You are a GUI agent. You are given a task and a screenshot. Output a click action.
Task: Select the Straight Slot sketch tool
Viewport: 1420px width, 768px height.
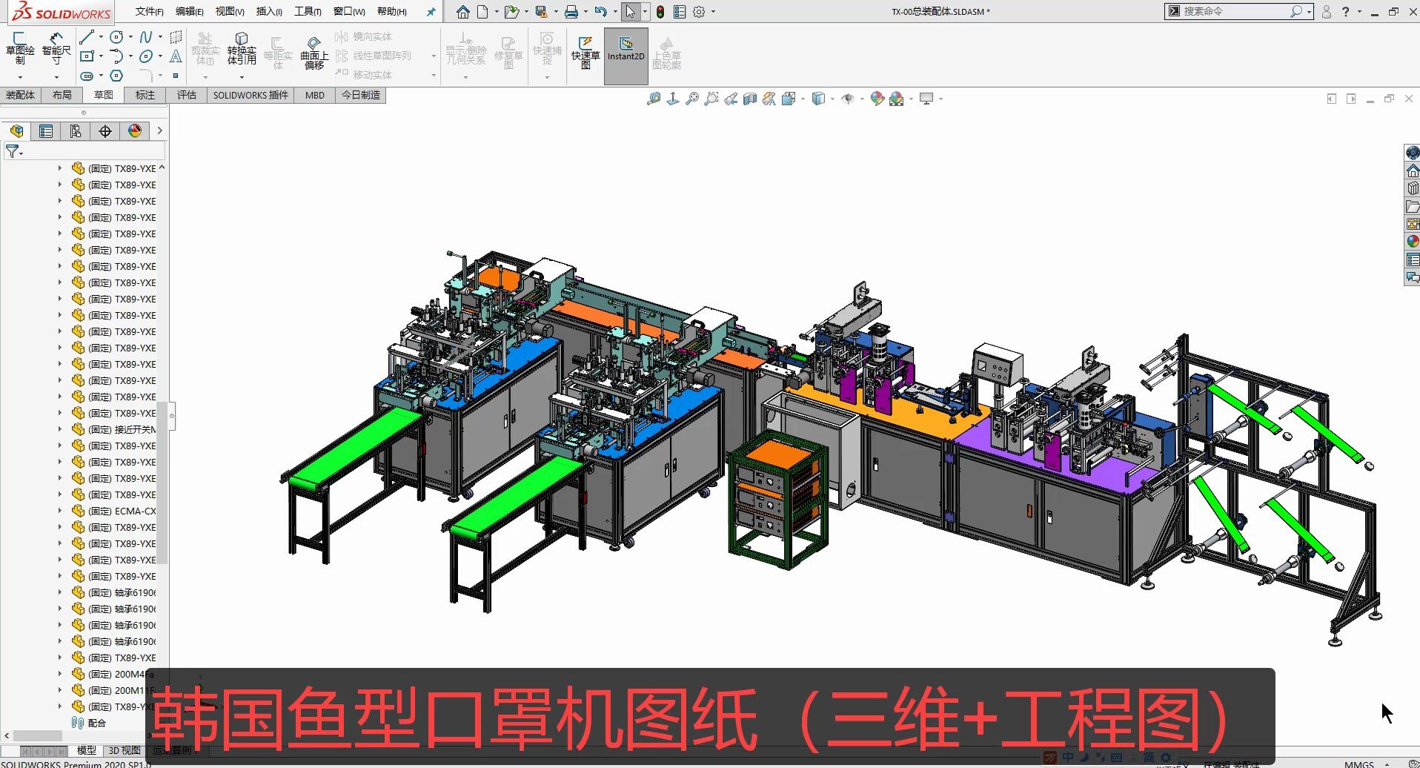pos(87,76)
